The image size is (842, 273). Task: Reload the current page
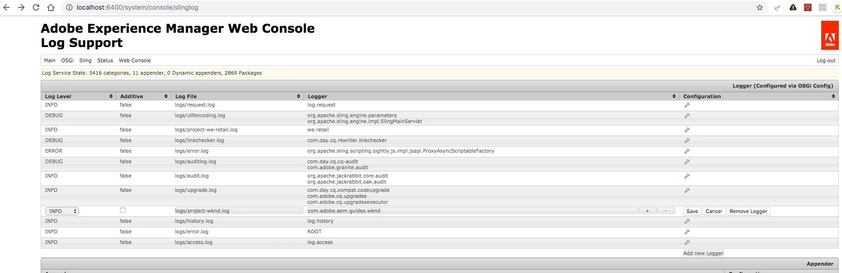[36, 7]
